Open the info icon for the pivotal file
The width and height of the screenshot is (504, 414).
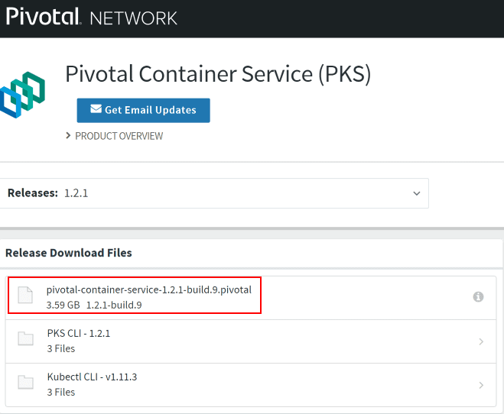(x=478, y=296)
